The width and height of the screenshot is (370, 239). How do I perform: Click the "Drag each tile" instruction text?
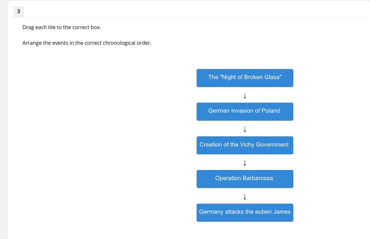pos(62,27)
